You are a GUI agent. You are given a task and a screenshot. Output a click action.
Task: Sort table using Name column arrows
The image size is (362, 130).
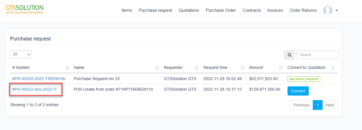coord(157,67)
